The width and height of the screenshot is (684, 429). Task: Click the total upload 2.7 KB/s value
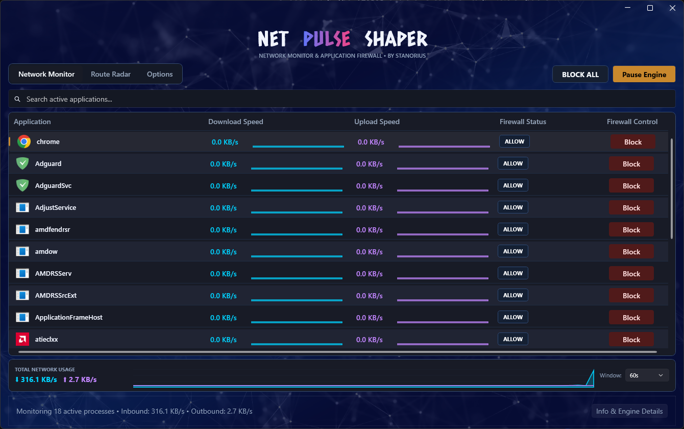click(80, 379)
